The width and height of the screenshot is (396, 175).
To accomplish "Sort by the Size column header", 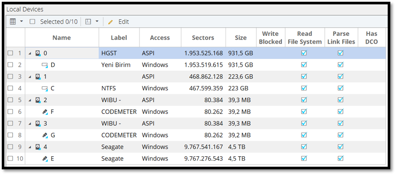I will (x=240, y=38).
